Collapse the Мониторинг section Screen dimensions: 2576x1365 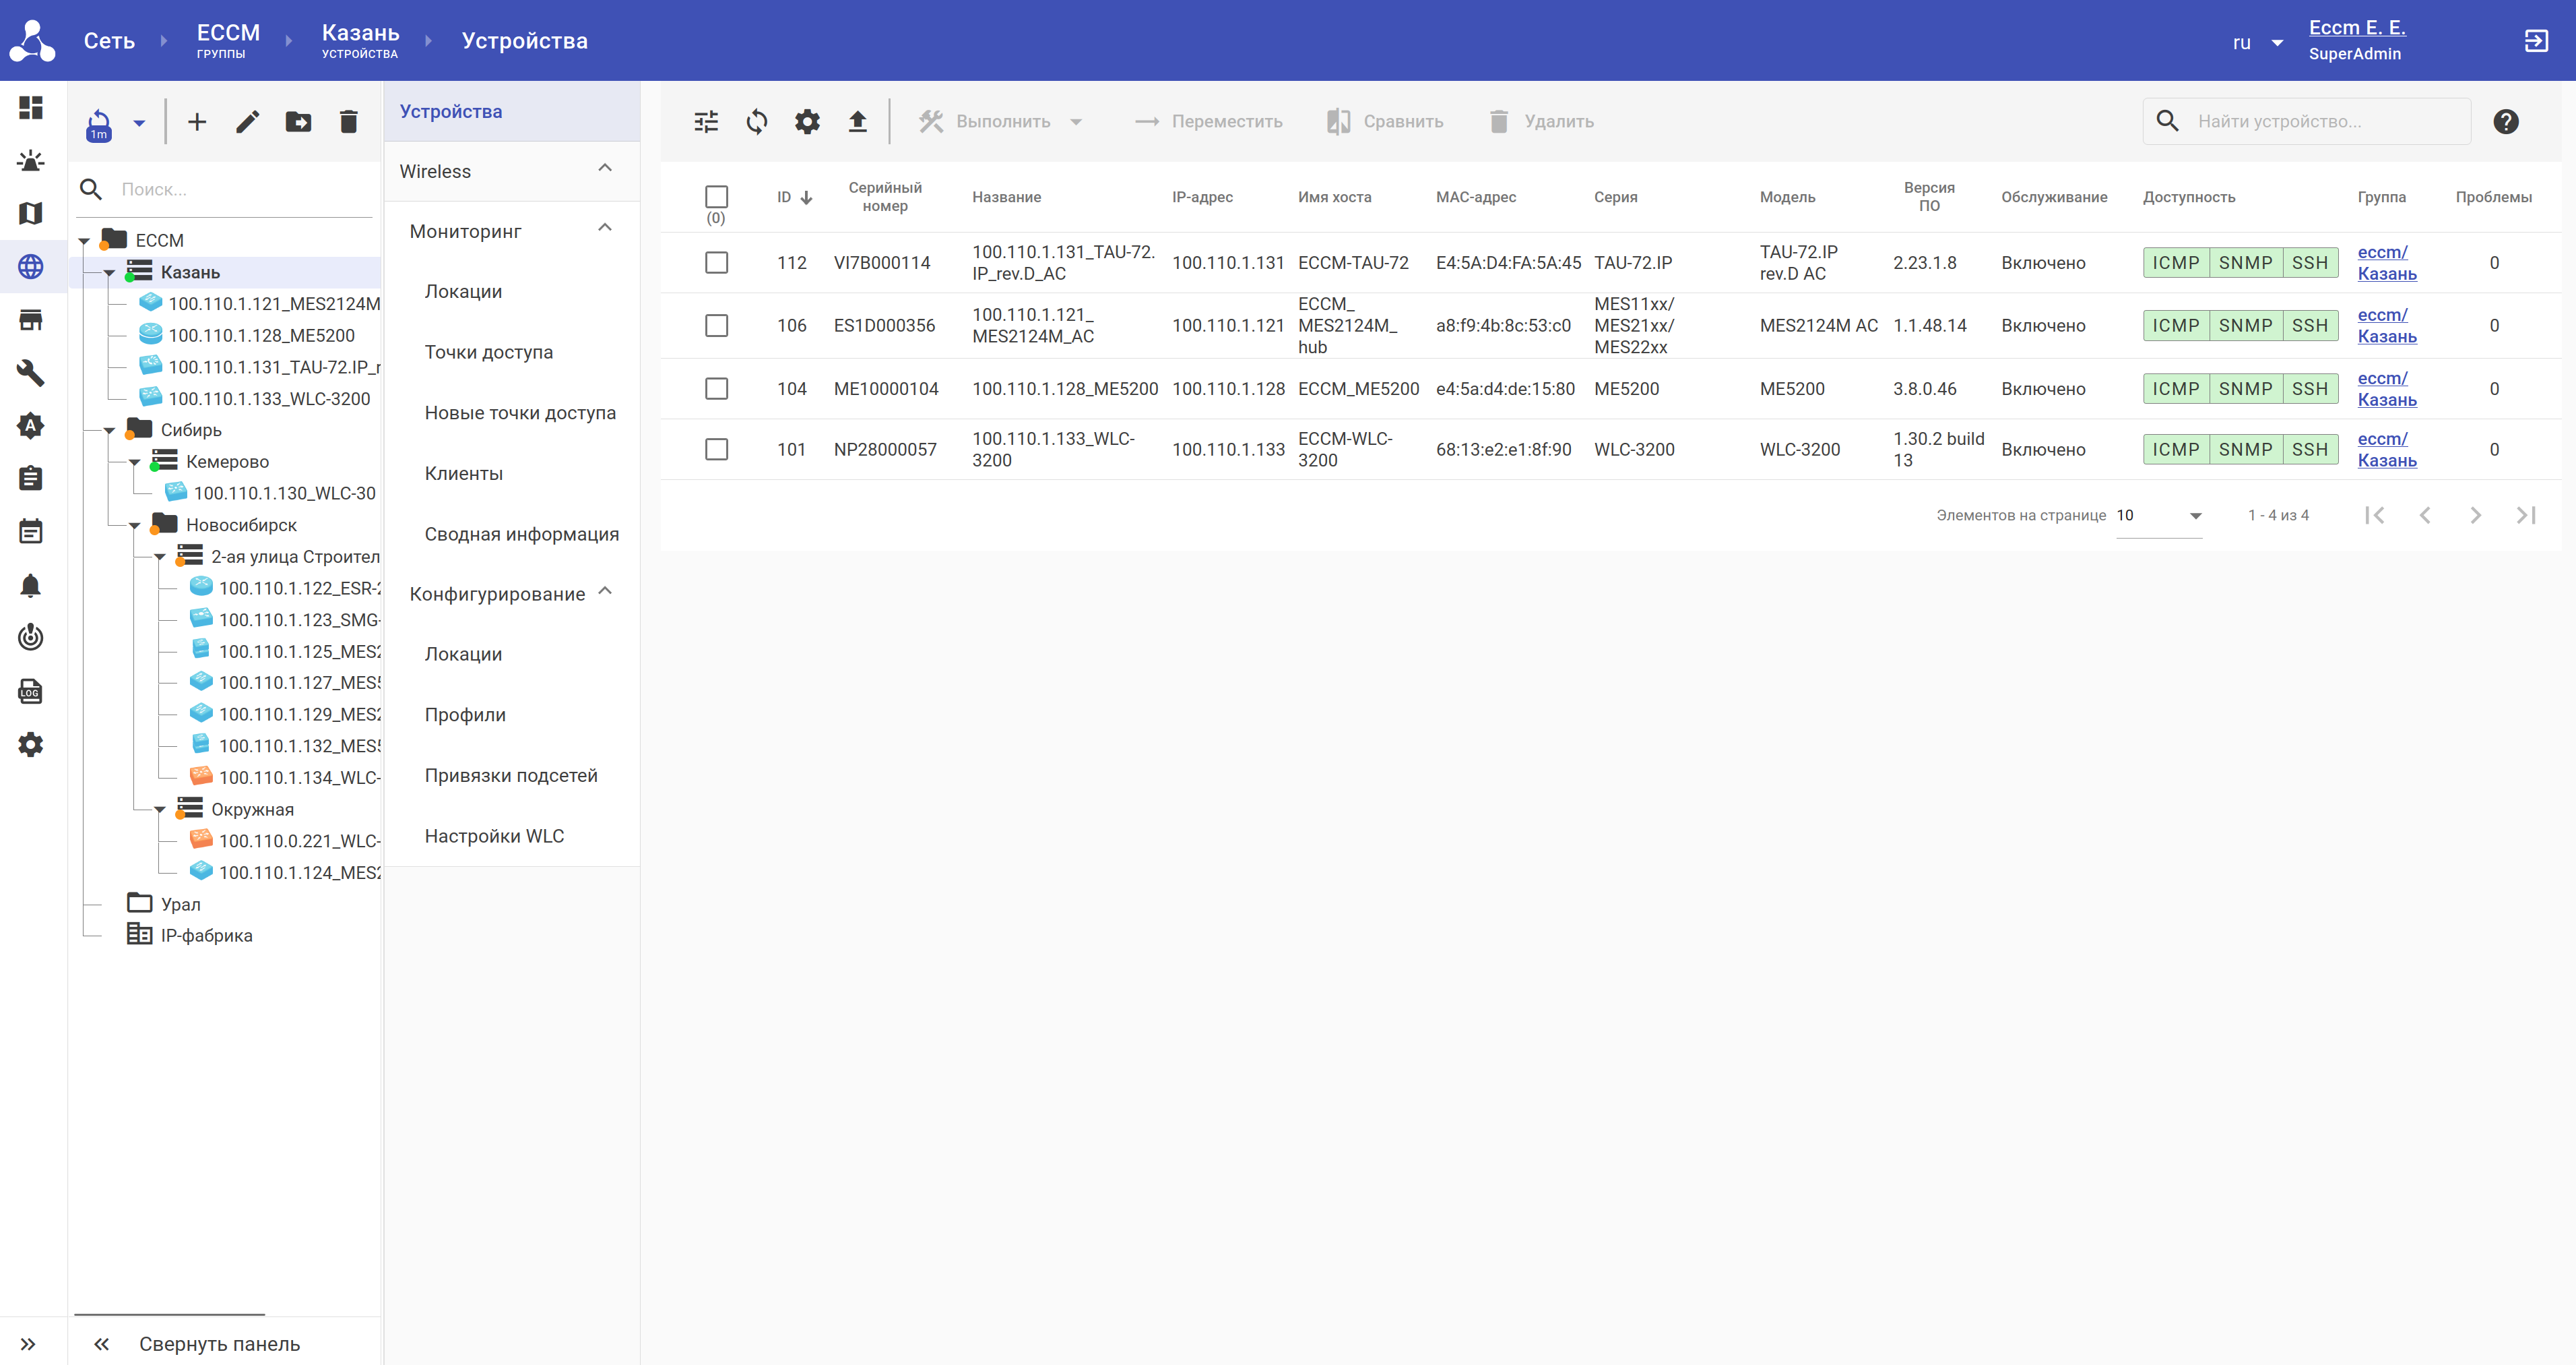604,230
